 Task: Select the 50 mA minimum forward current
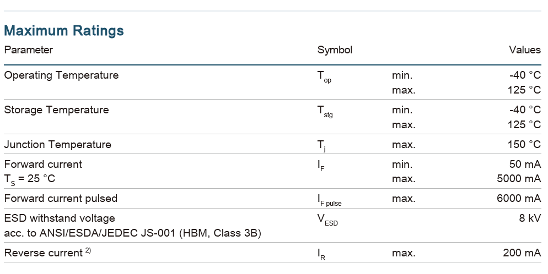525,164
